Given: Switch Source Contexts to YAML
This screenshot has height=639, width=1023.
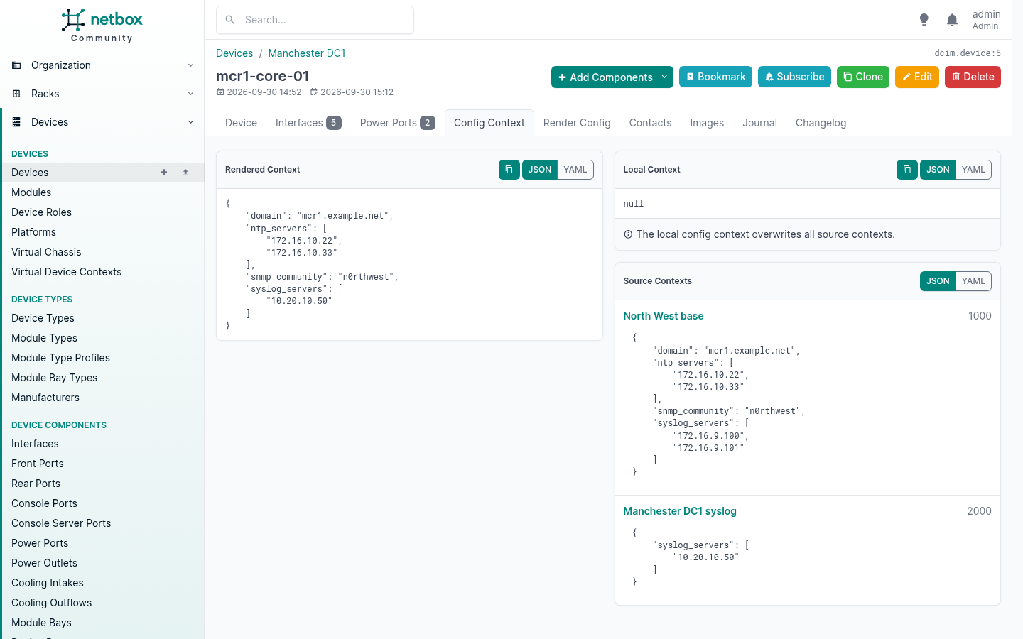Looking at the screenshot, I should (x=973, y=281).
